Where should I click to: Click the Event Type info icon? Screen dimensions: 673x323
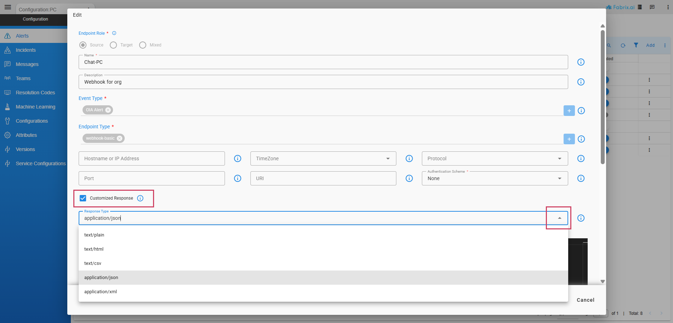tap(581, 111)
